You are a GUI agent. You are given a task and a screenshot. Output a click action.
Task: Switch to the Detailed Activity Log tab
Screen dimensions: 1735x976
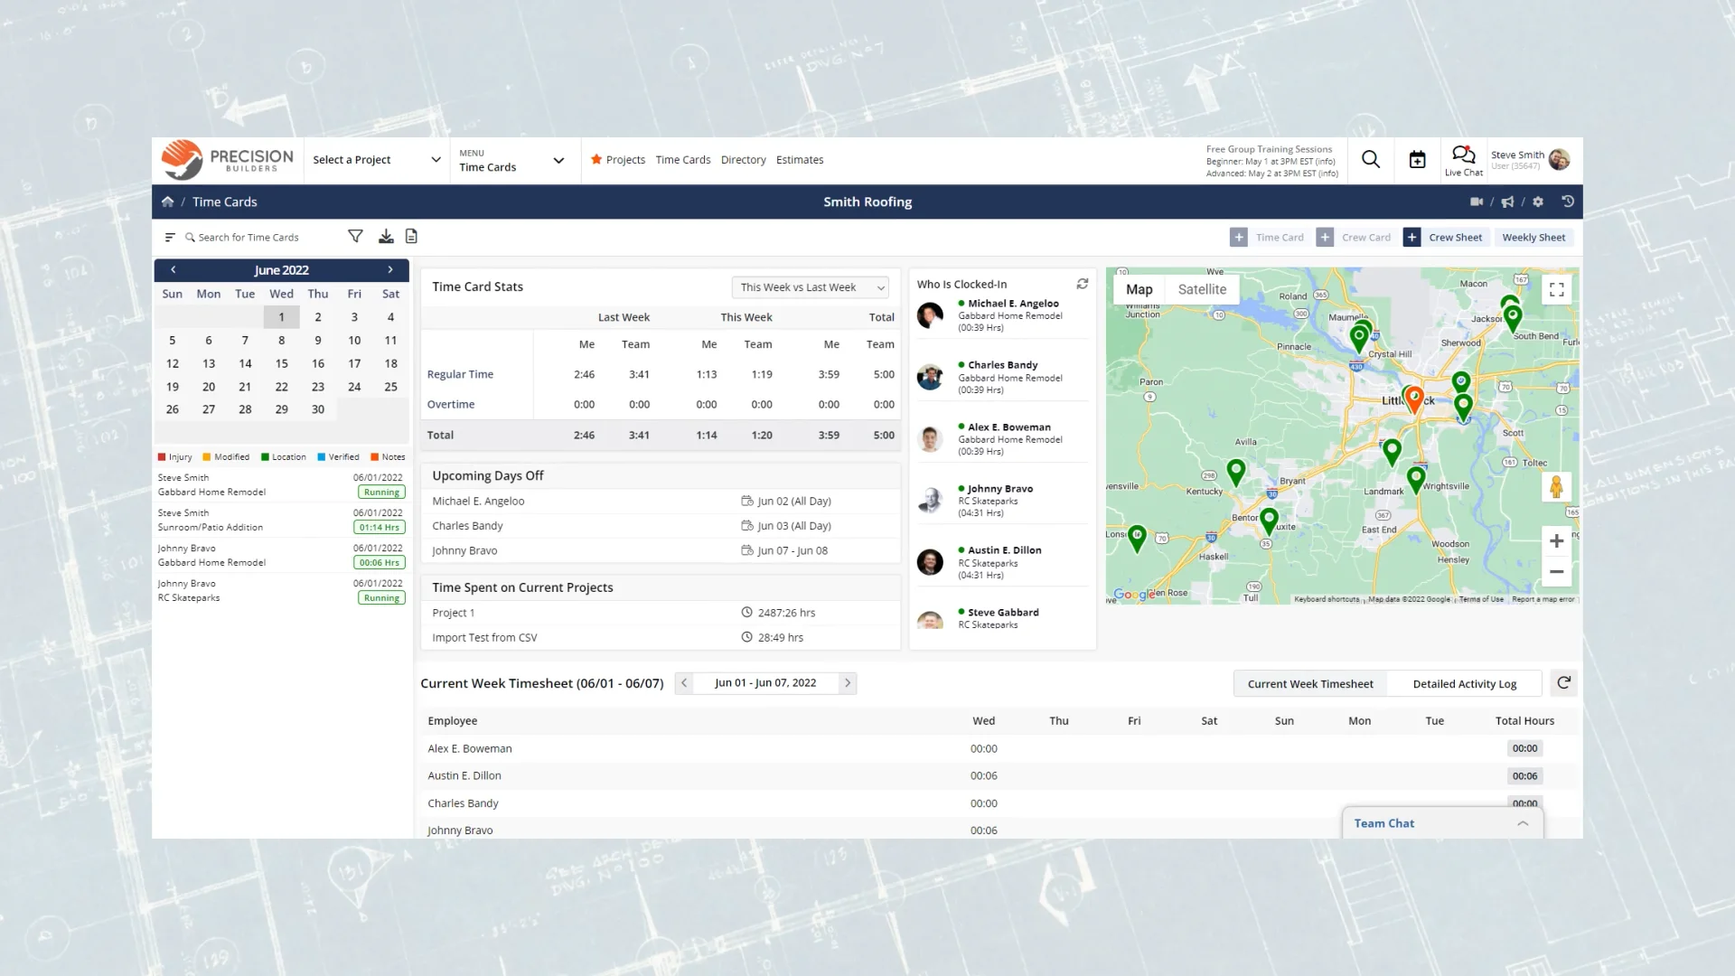pyautogui.click(x=1464, y=684)
